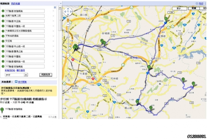Click waypoint F bullet in the route list
The width and height of the screenshot is (208, 139).
[x=3, y=36]
